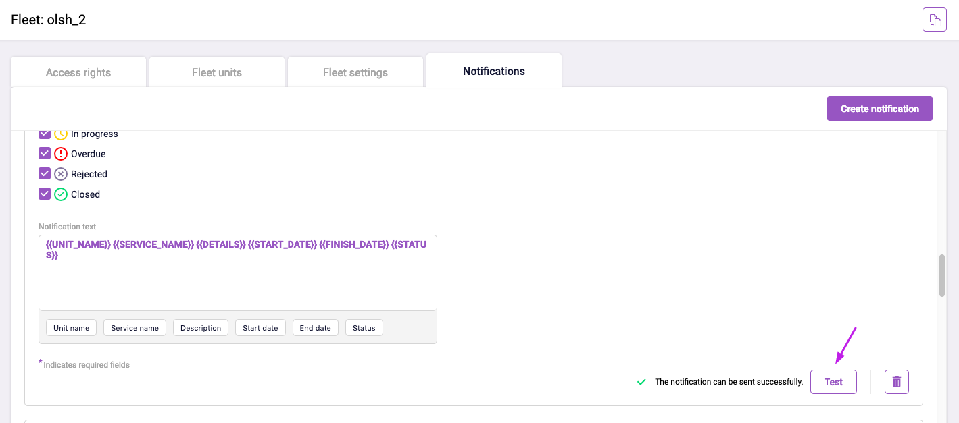Click the vertical scrollbar on the right
This screenshot has width=959, height=423.
[942, 275]
